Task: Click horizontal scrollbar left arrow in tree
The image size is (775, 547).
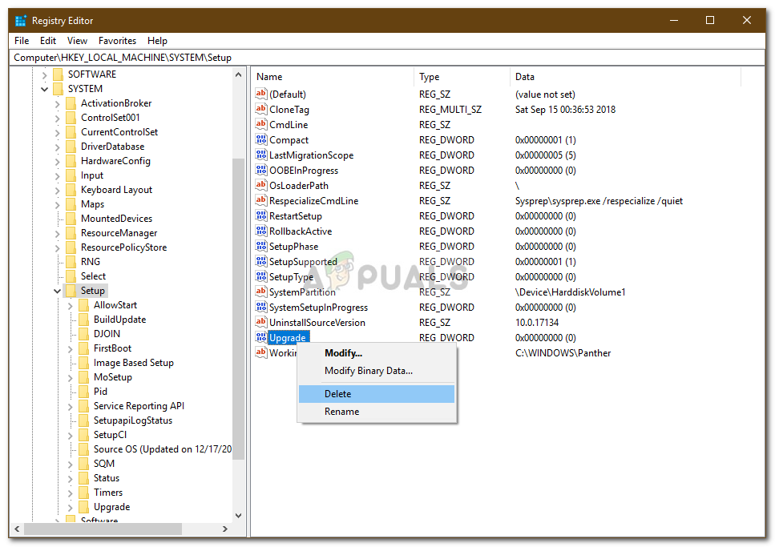Action: click(17, 529)
